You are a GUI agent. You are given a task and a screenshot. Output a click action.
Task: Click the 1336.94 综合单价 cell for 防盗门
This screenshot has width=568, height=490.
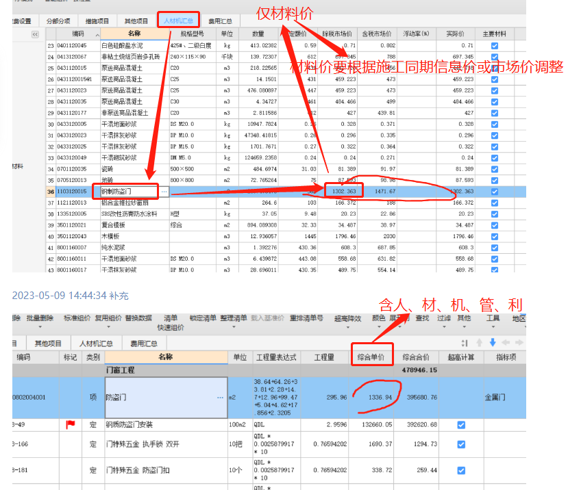[x=371, y=398]
